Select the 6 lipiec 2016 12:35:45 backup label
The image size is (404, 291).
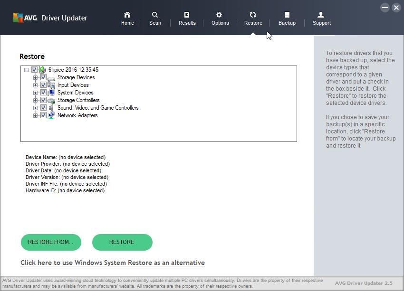point(73,70)
